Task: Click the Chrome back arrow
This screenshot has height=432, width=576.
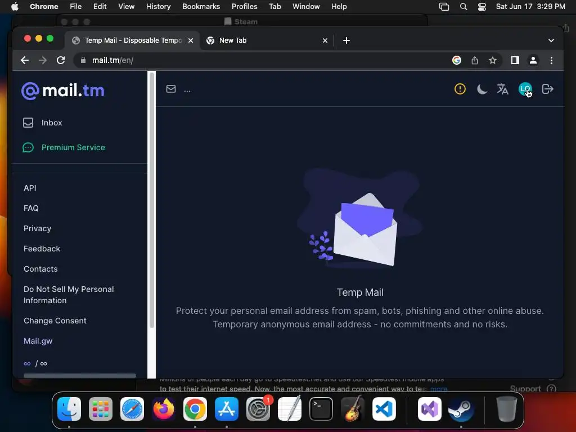Action: click(25, 60)
